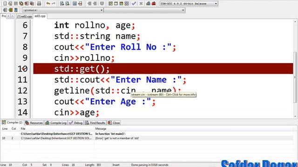
Task: Select the Compiler (2) bottom tab
Action: [12, 122]
